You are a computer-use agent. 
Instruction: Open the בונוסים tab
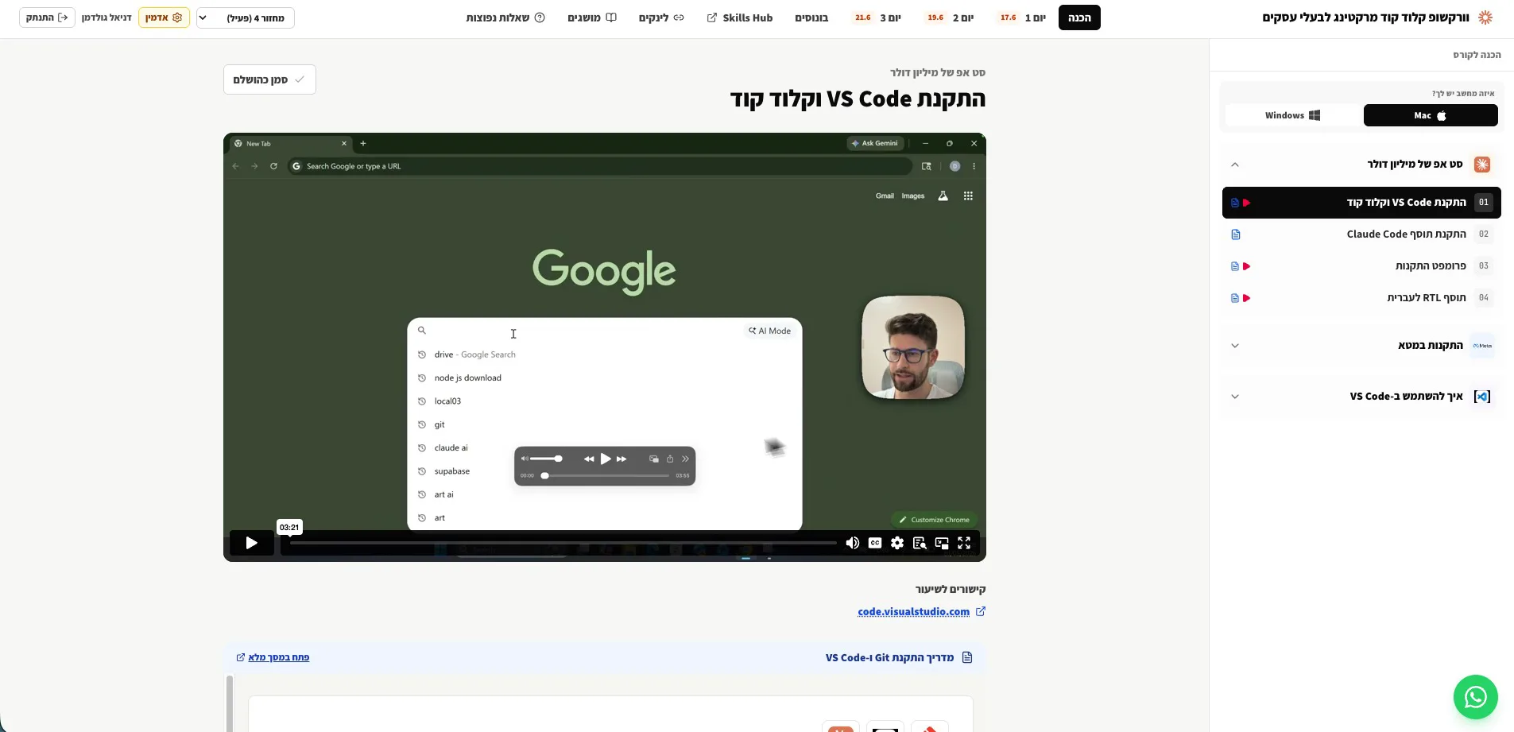(x=811, y=17)
